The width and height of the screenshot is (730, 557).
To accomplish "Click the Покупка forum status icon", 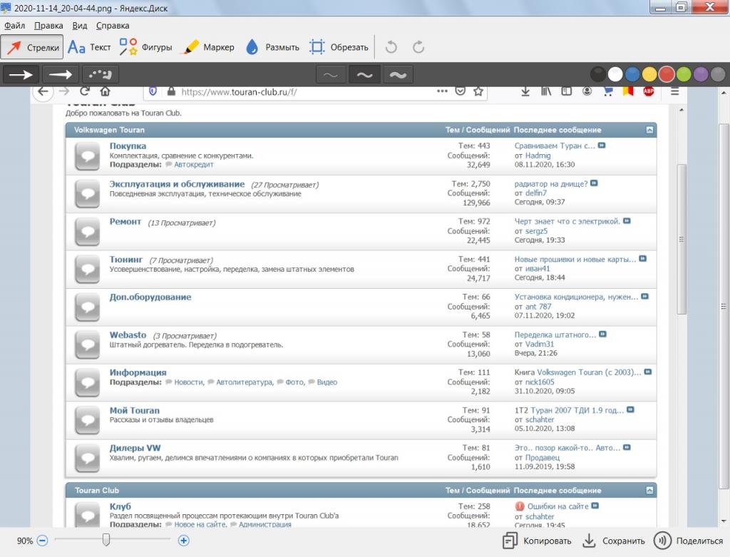I will pyautogui.click(x=88, y=156).
